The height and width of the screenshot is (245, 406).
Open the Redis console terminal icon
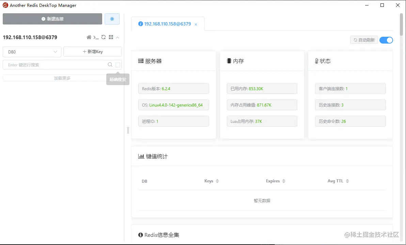96,37
